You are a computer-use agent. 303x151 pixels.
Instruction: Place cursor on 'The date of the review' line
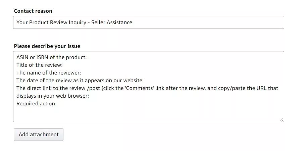pos(80,81)
